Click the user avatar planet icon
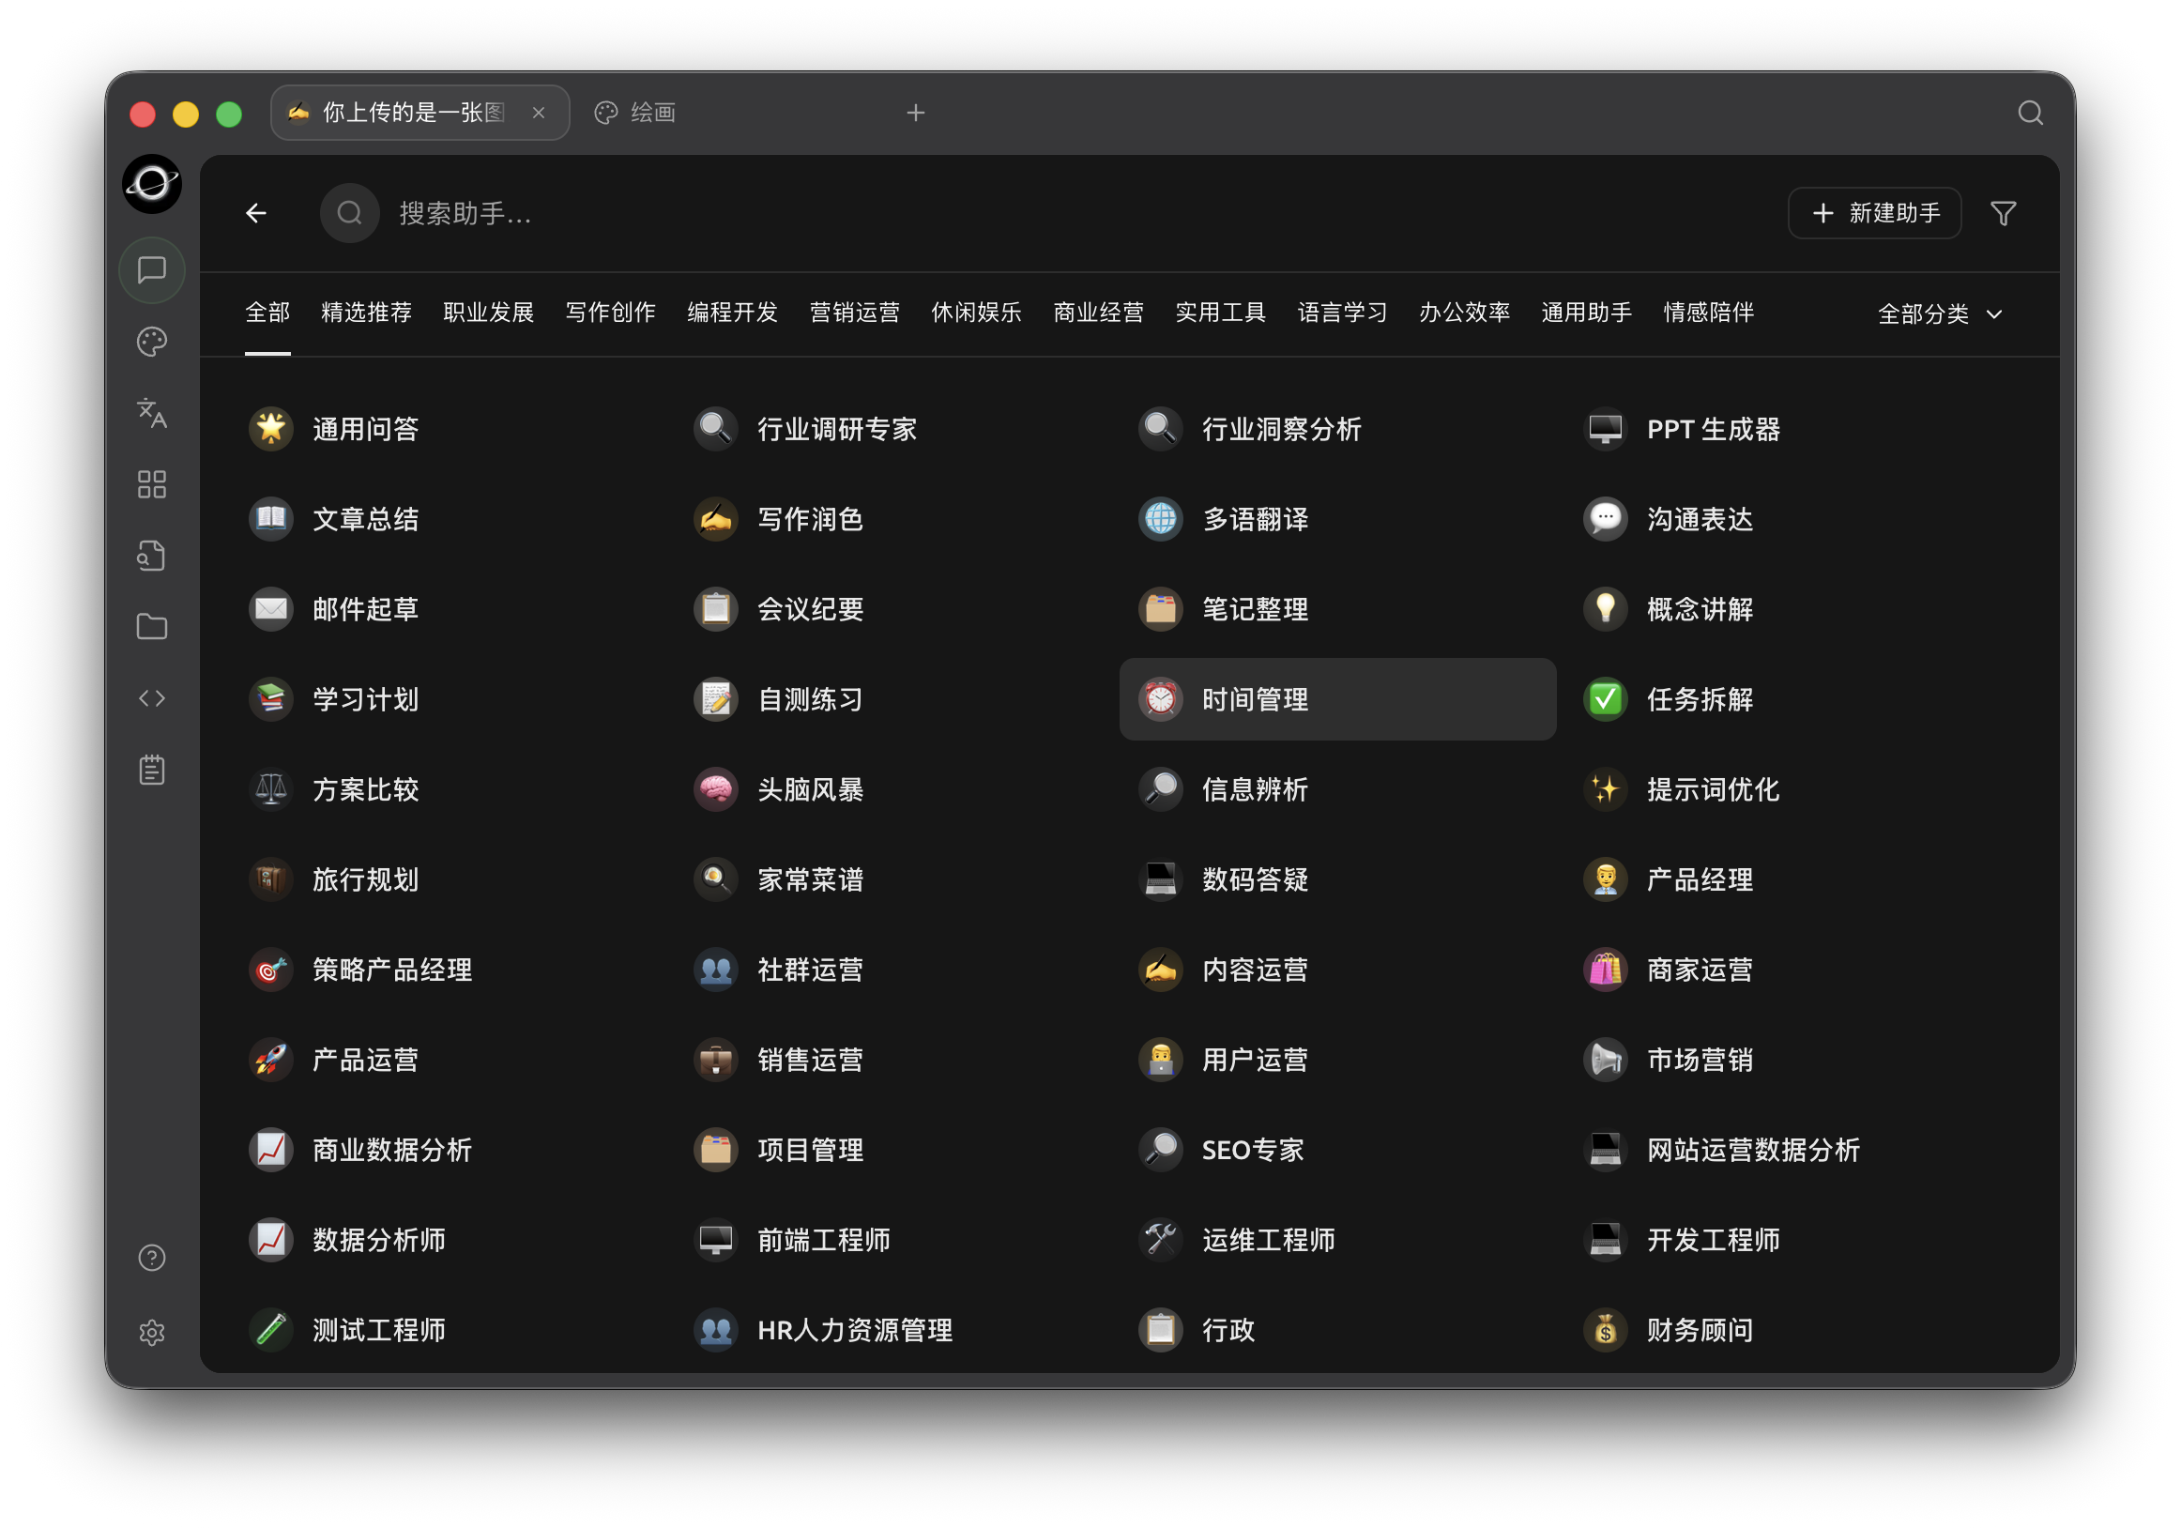Viewport: 2181px width, 1528px height. coord(152,183)
